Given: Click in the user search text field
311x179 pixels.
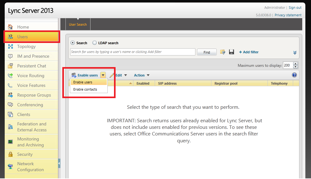Looking at the screenshot, I should [133, 52].
